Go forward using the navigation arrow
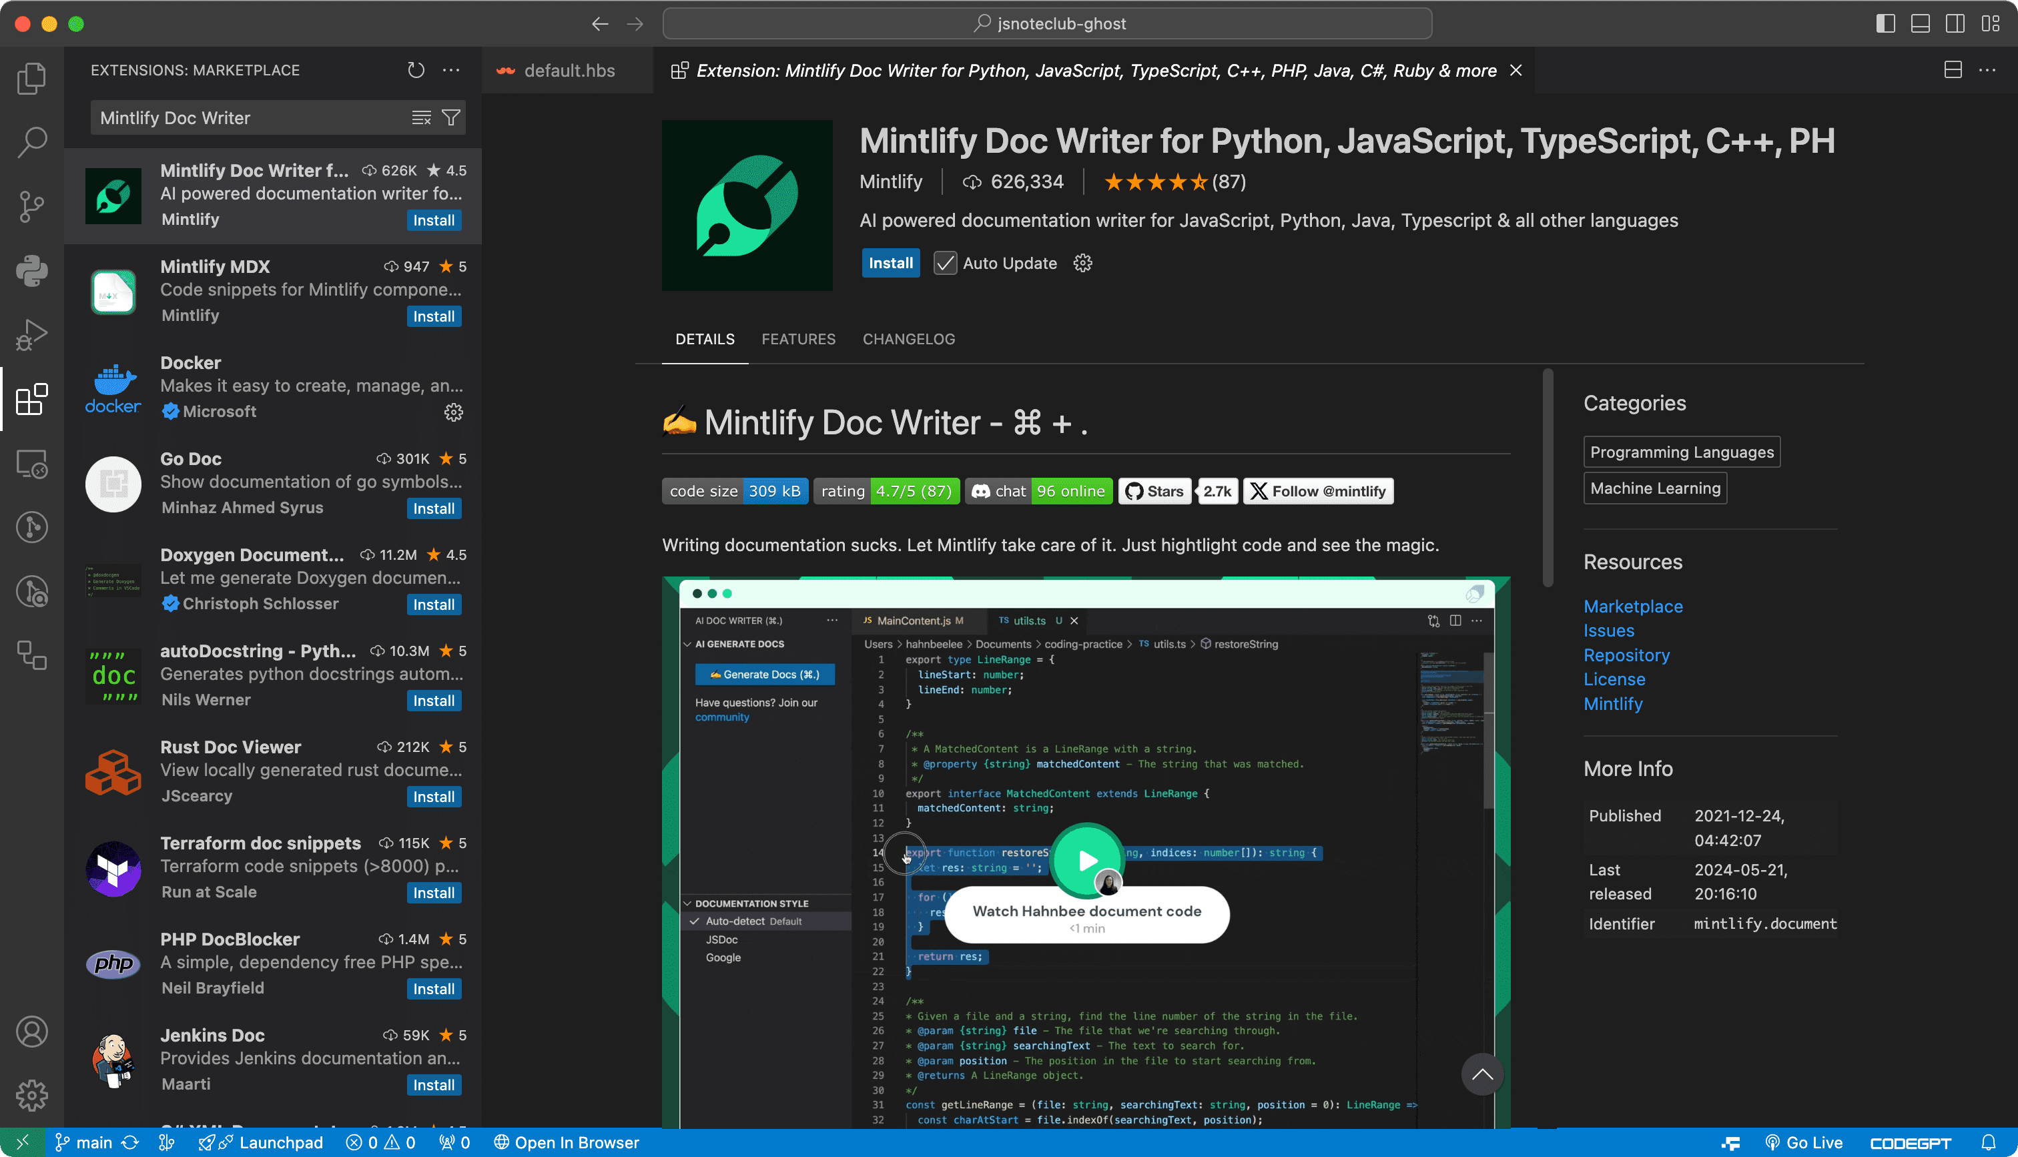The width and height of the screenshot is (2018, 1157). tap(635, 24)
